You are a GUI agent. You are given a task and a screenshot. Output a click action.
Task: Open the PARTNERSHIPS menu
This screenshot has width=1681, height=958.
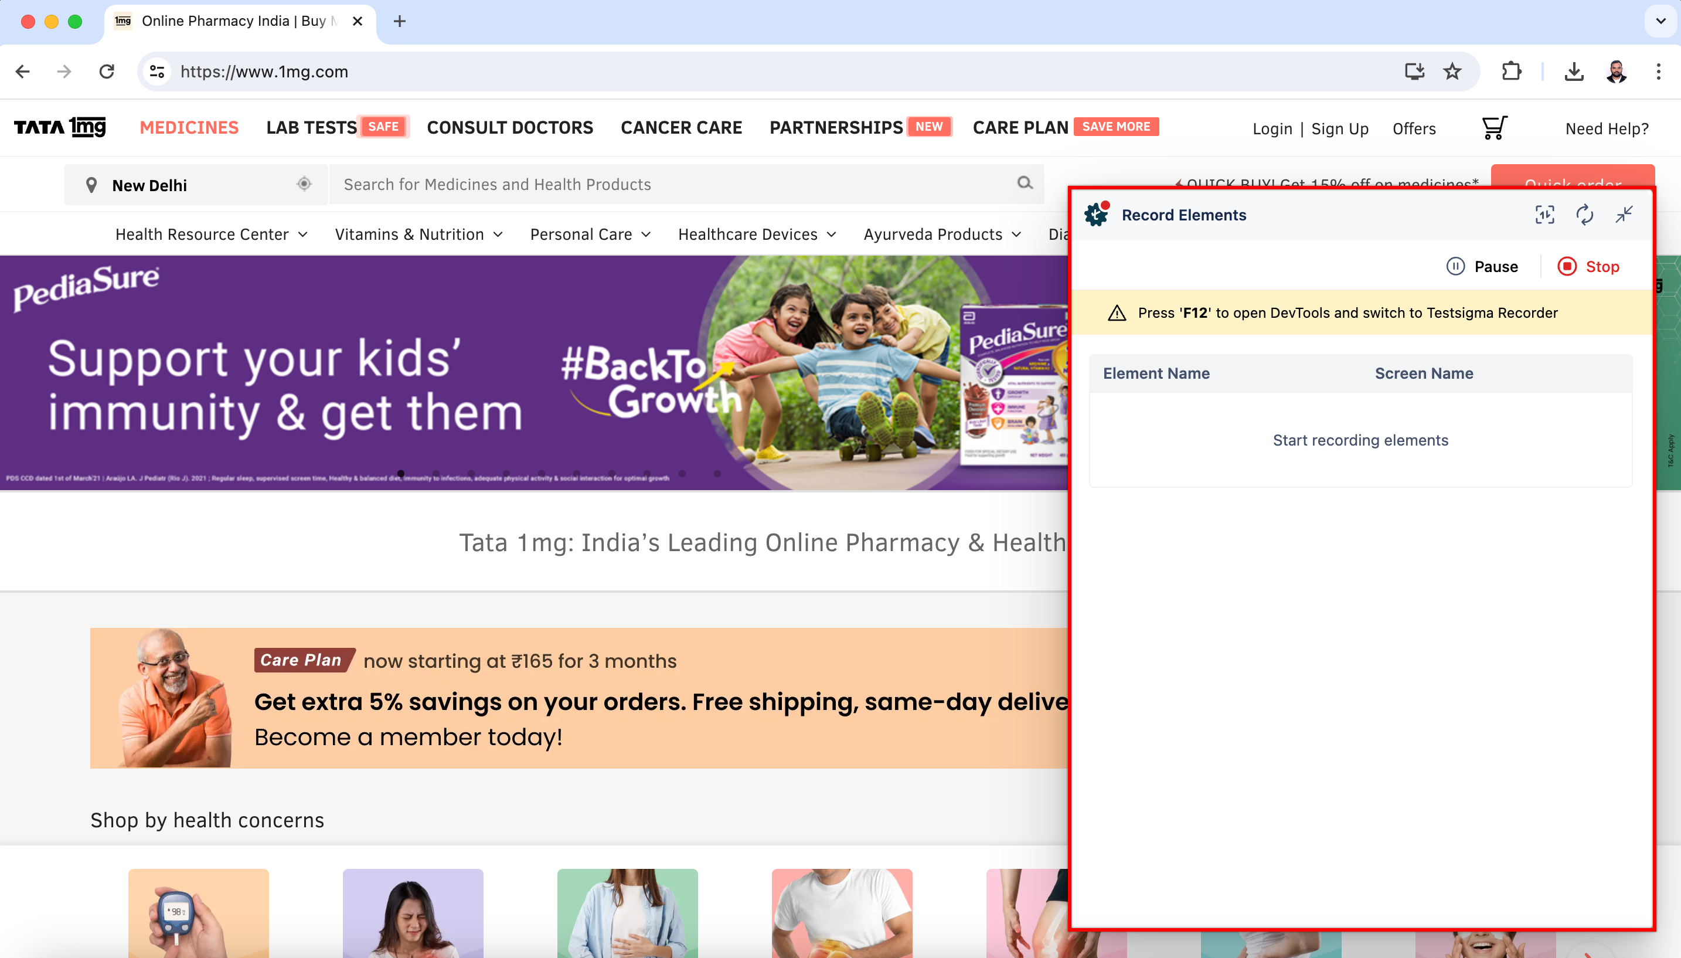[836, 127]
